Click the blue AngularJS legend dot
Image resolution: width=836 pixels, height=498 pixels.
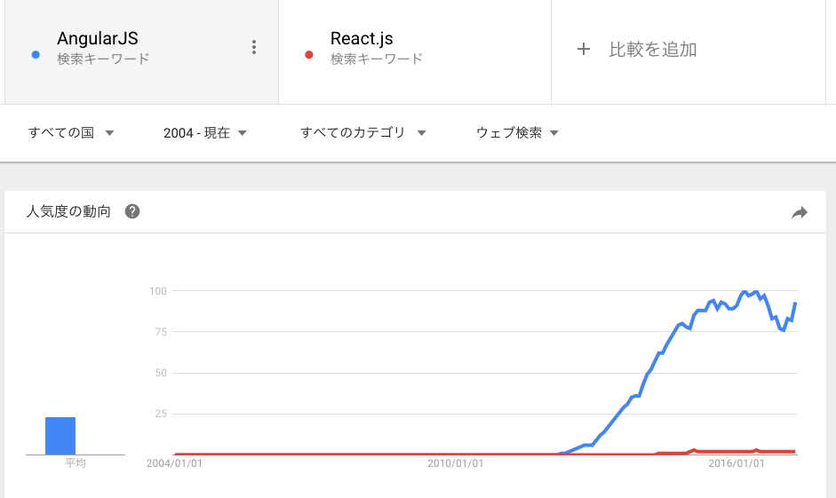point(36,54)
